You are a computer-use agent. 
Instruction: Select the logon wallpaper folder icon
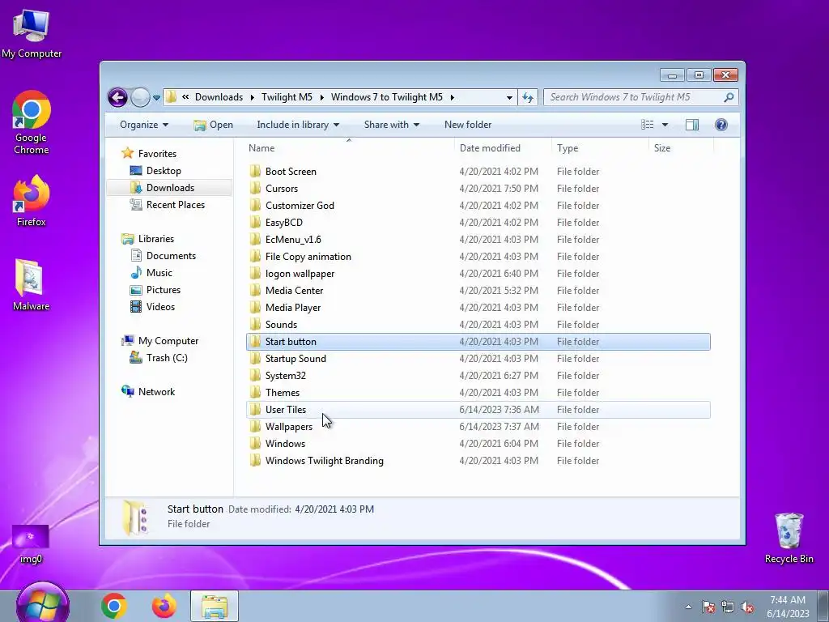[255, 273]
